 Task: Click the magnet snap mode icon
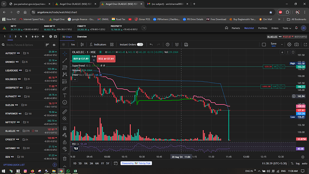[64, 128]
